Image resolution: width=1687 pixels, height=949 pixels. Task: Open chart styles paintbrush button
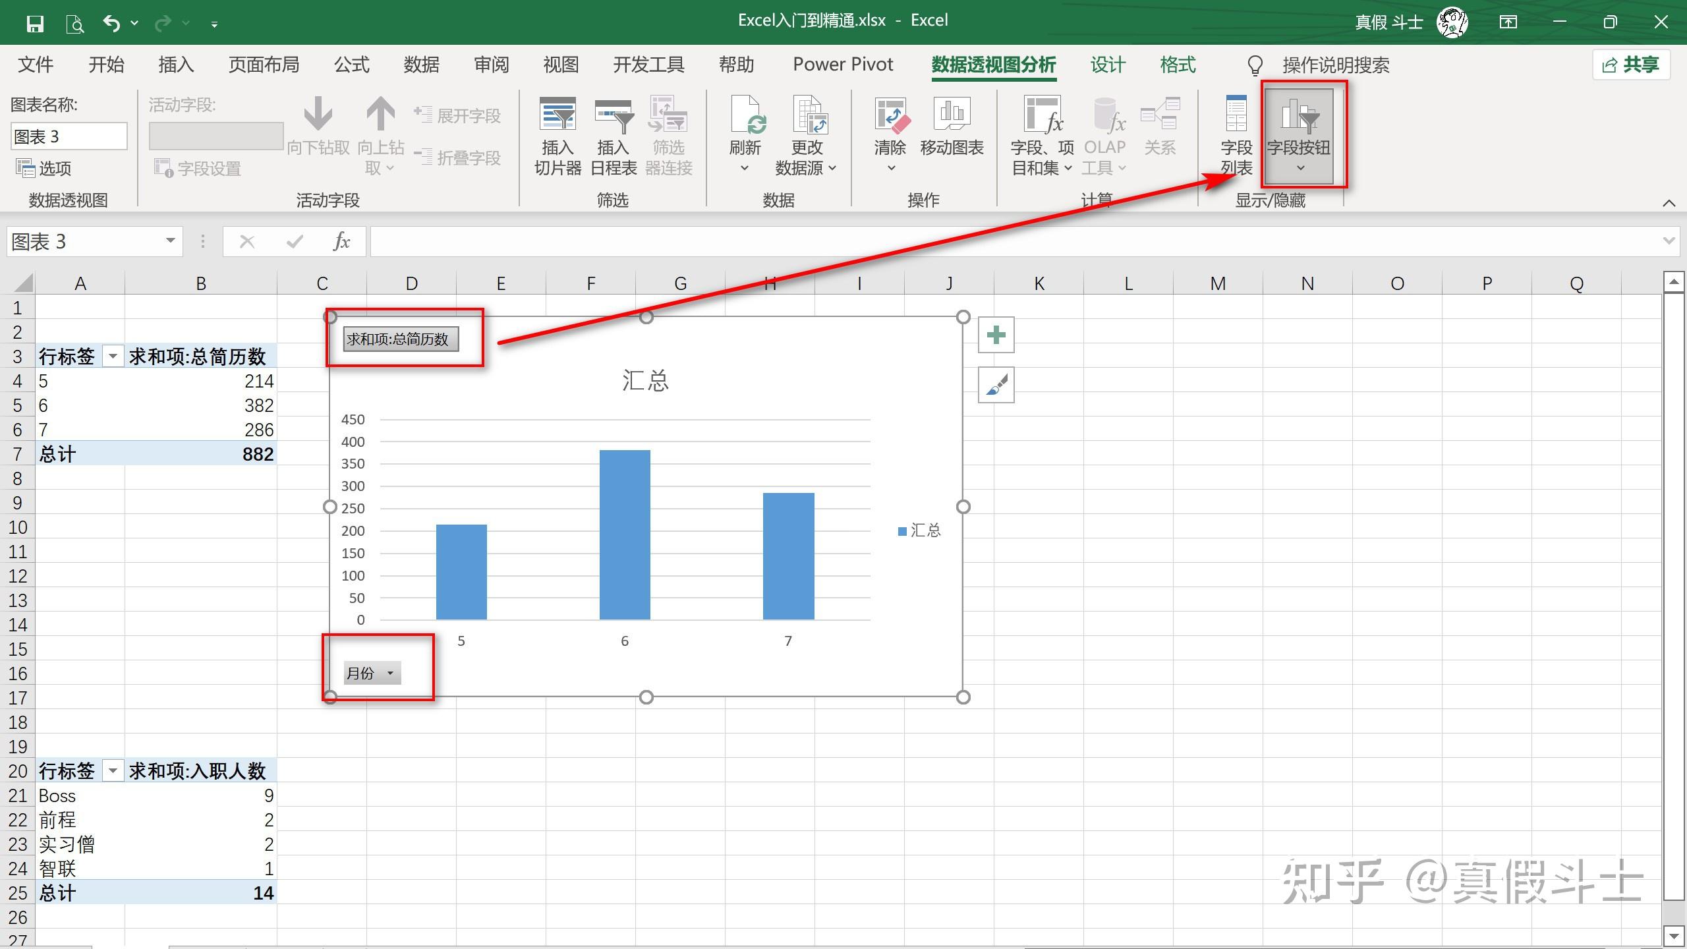coord(996,386)
